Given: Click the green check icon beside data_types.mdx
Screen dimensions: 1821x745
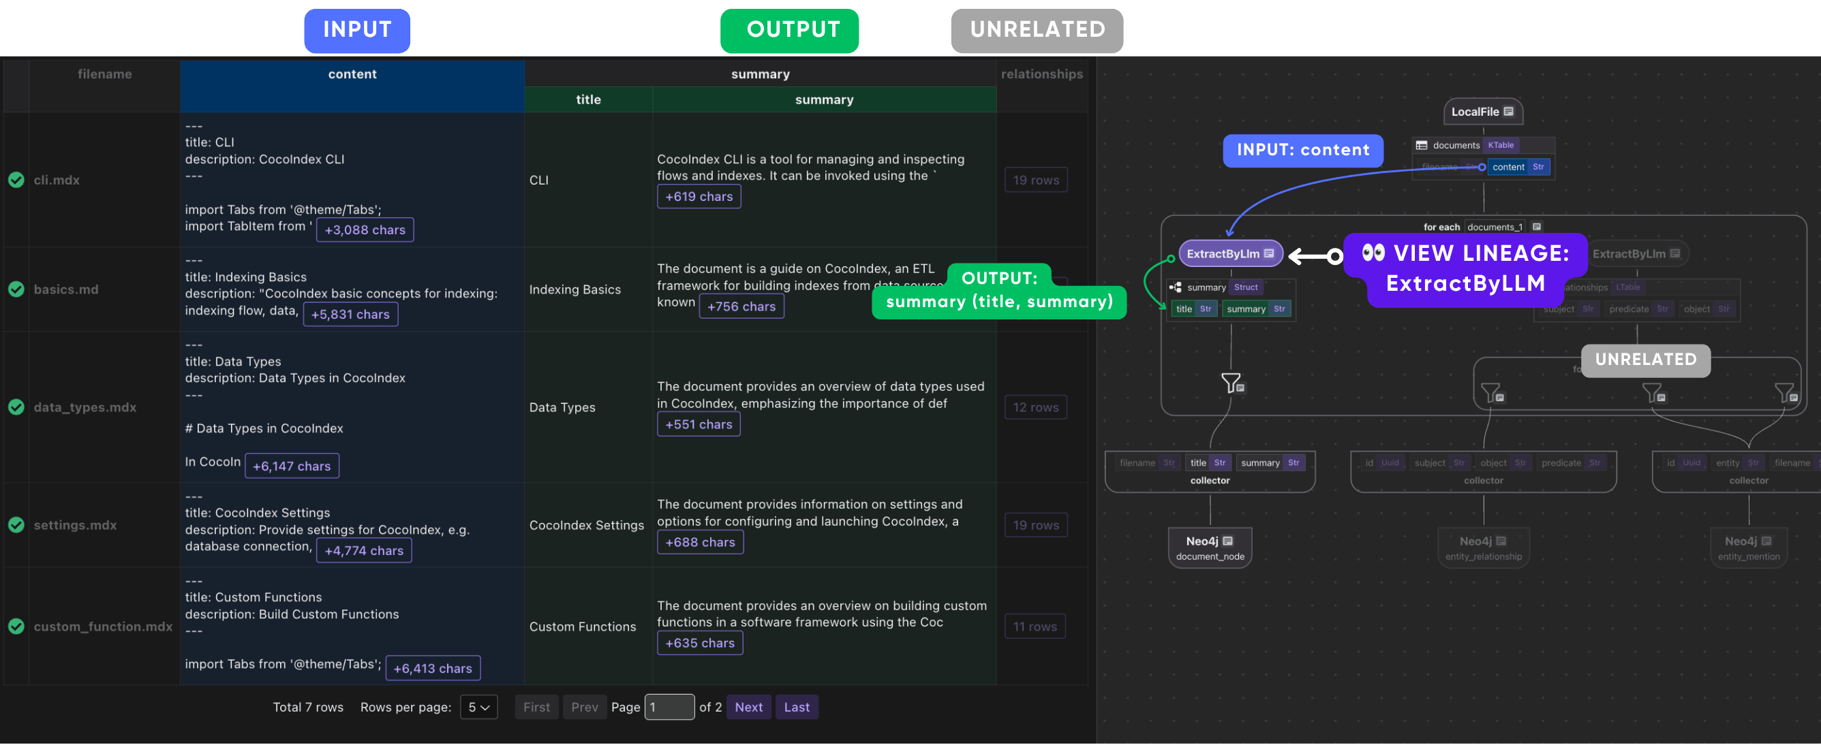Looking at the screenshot, I should point(16,407).
